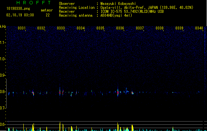Click the 0339 time marker
Screen dimensions: 207x131
point(179,28)
